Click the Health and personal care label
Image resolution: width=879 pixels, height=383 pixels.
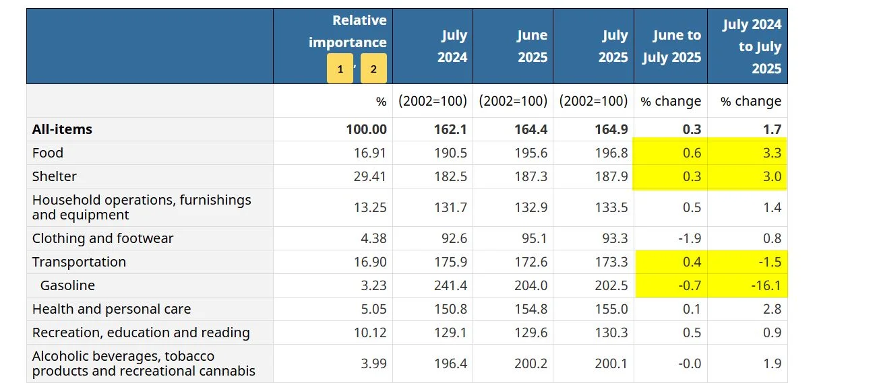pyautogui.click(x=111, y=309)
